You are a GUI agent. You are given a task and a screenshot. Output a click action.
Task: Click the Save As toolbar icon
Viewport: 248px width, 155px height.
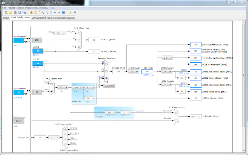24,12
